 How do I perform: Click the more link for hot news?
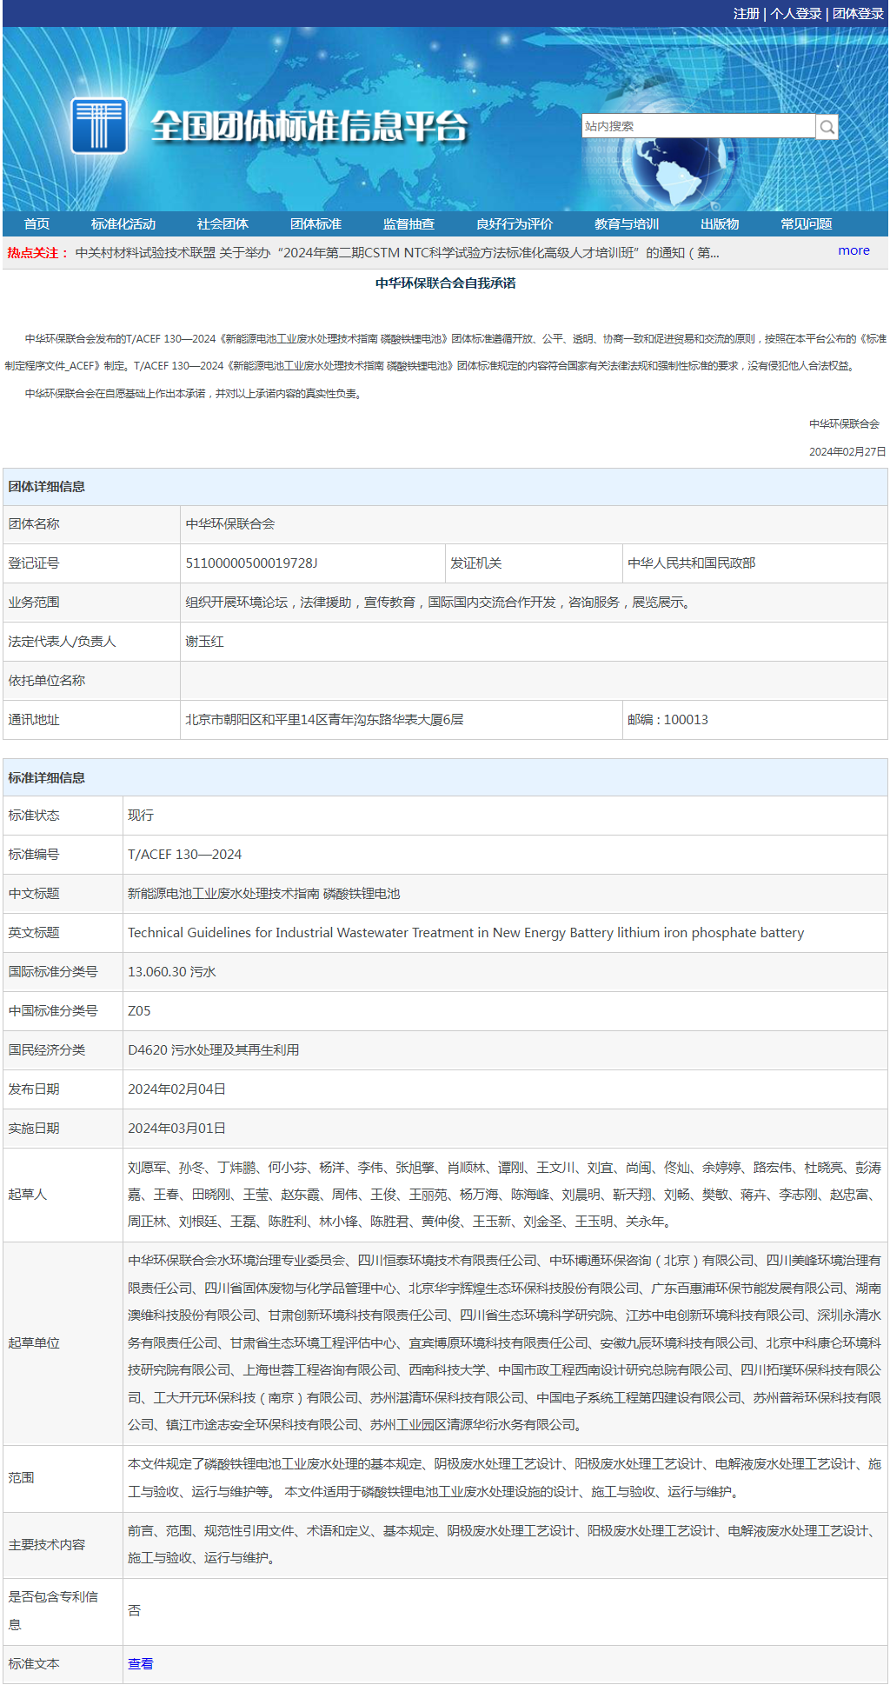(853, 250)
